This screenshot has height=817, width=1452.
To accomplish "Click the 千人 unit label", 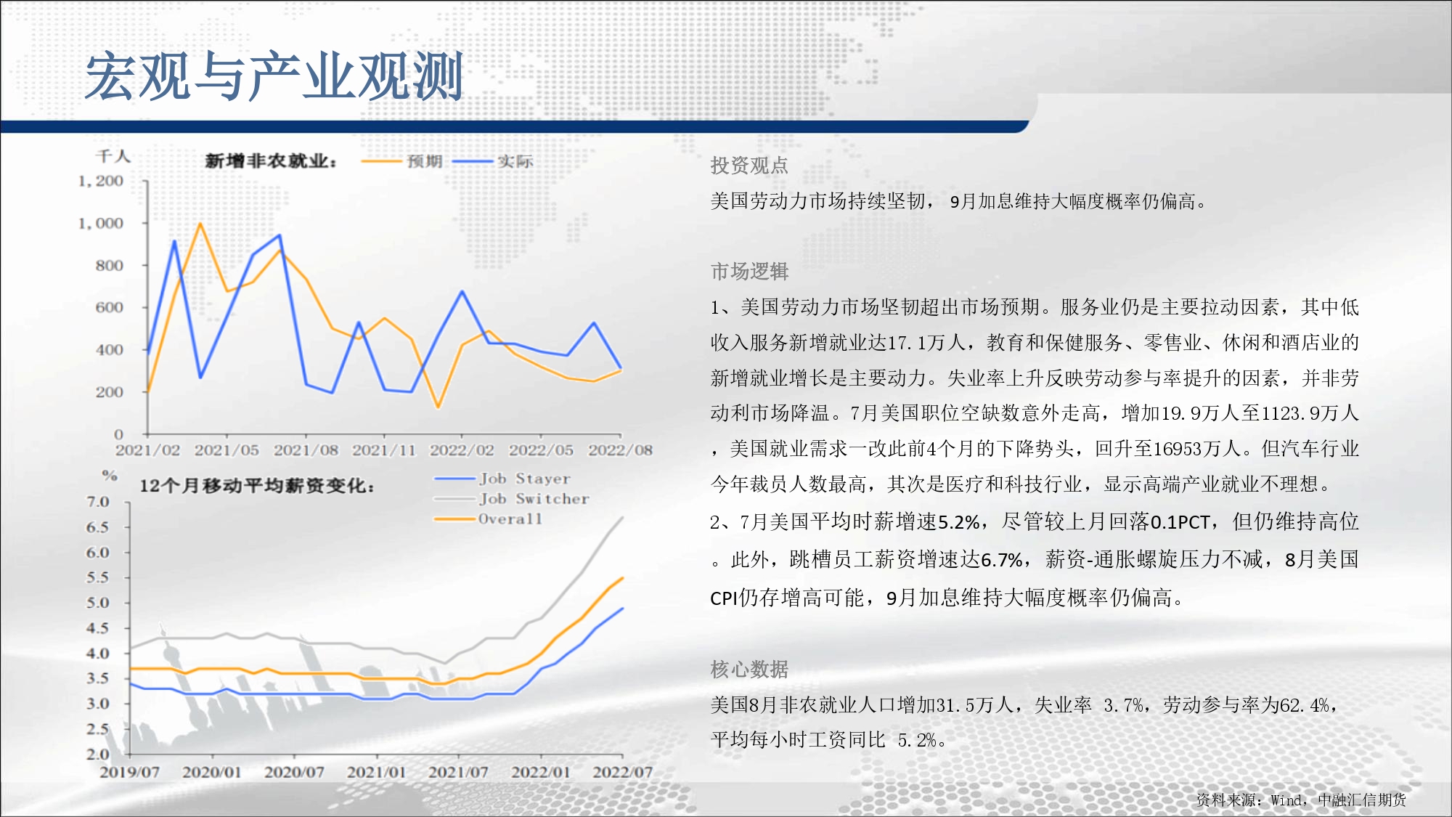I will coord(113,156).
